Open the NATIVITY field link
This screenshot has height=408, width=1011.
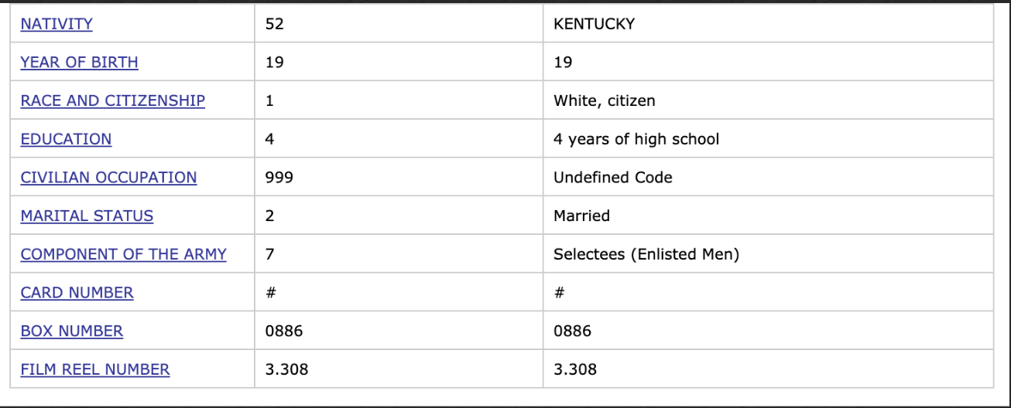click(57, 24)
